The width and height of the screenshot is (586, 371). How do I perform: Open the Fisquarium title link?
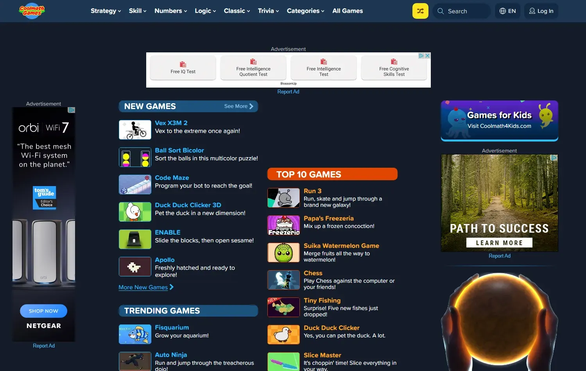click(x=172, y=327)
